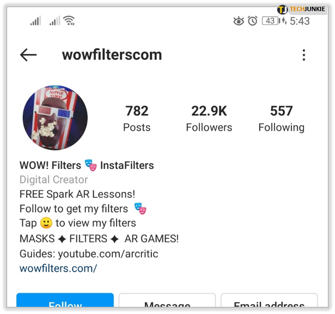The width and height of the screenshot is (335, 314).
Task: Tap the blue Follow button
Action: point(65,300)
